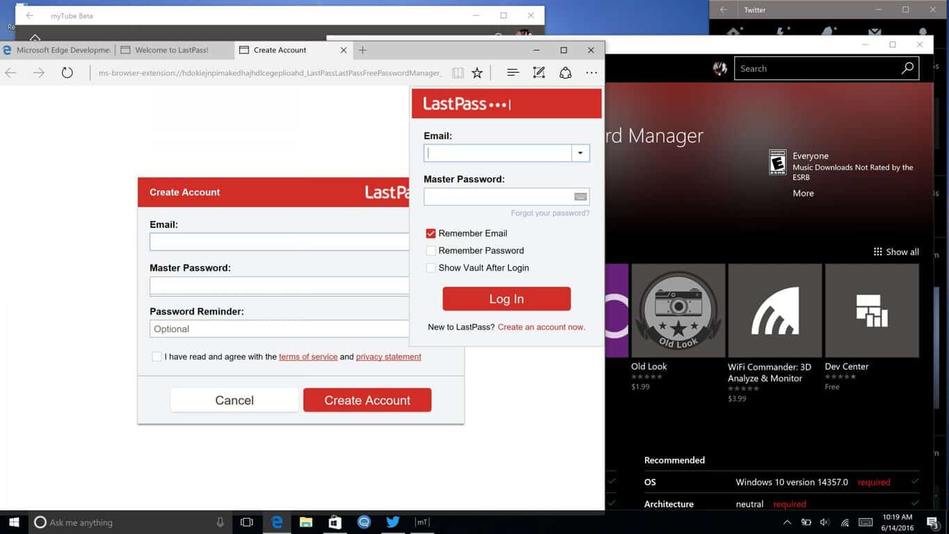
Task: Click red Create Account button
Action: [367, 400]
